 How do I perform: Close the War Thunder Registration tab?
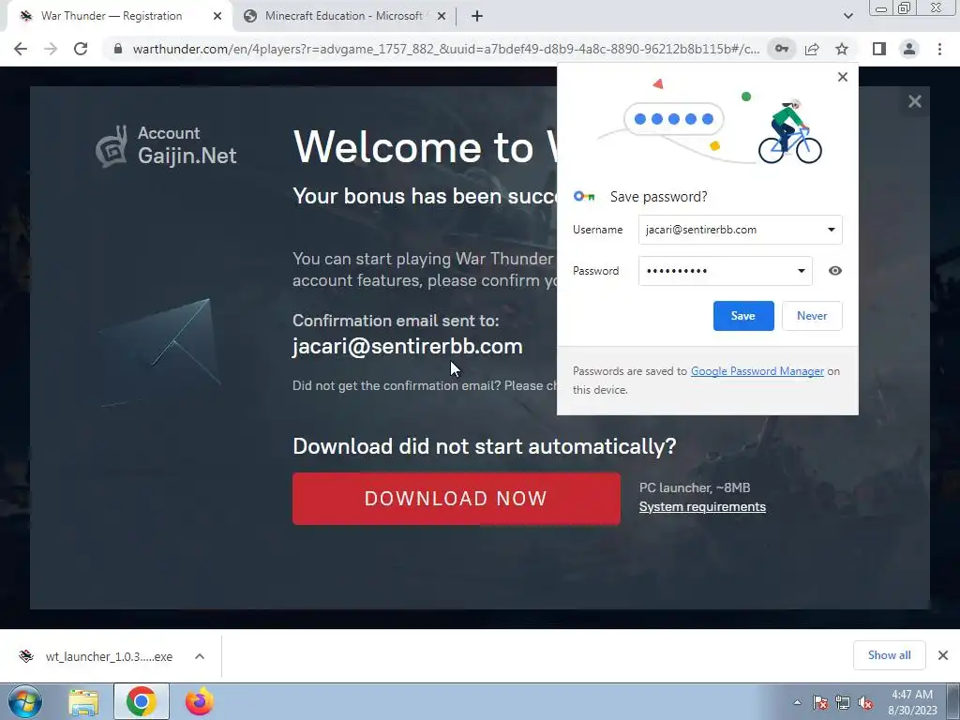(217, 16)
